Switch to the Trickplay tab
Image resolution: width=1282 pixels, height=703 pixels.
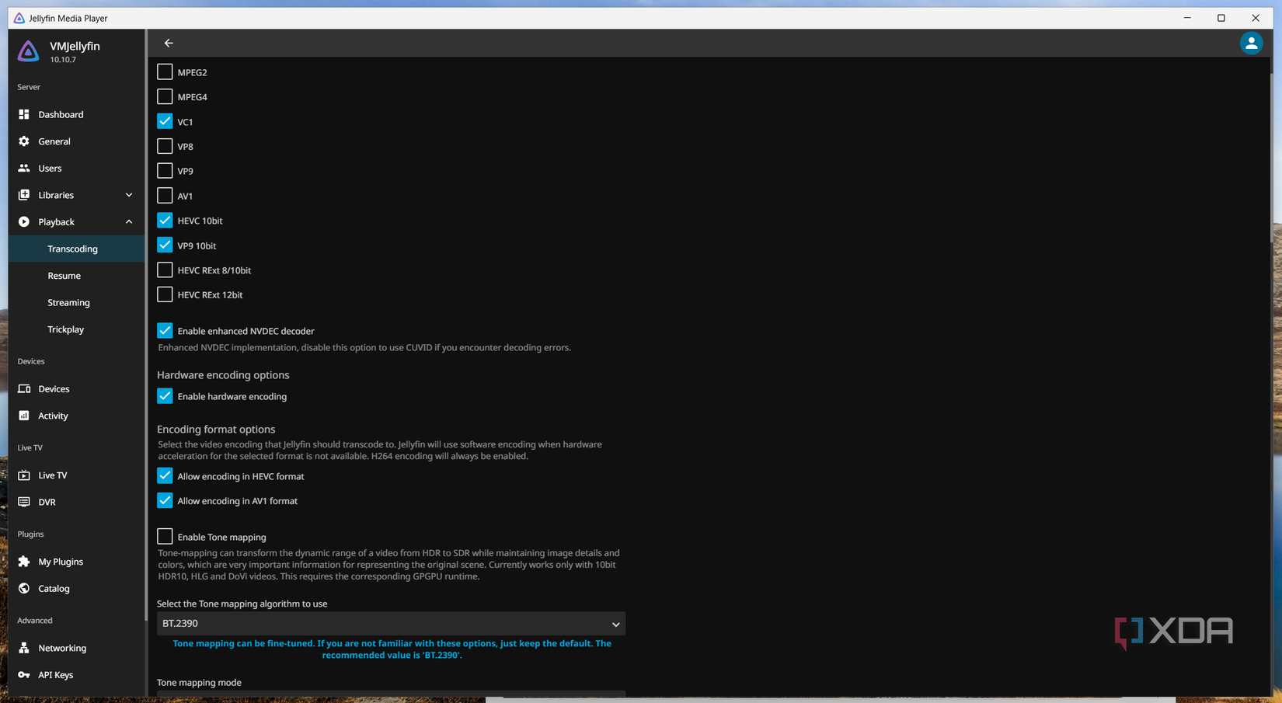pos(65,329)
